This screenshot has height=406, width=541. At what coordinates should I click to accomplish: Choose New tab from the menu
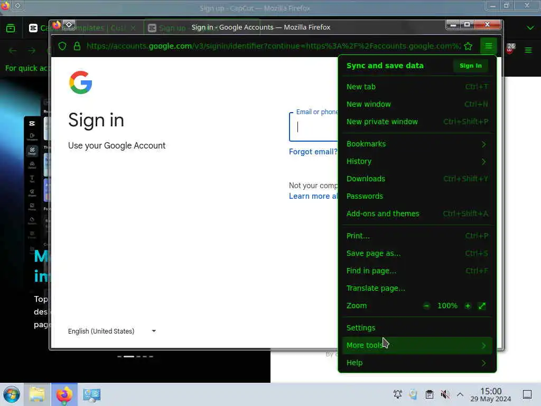(x=417, y=87)
